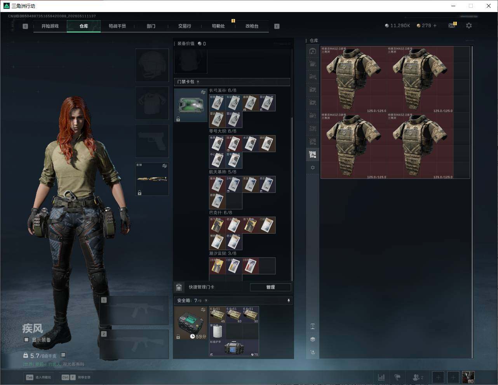Select the empty primary weapon slot 1
This screenshot has height=385, width=498.
pyautogui.click(x=134, y=310)
